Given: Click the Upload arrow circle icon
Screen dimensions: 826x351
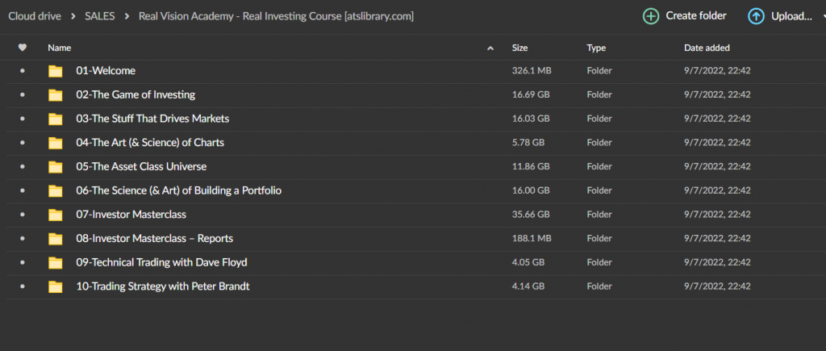Looking at the screenshot, I should tap(757, 16).
